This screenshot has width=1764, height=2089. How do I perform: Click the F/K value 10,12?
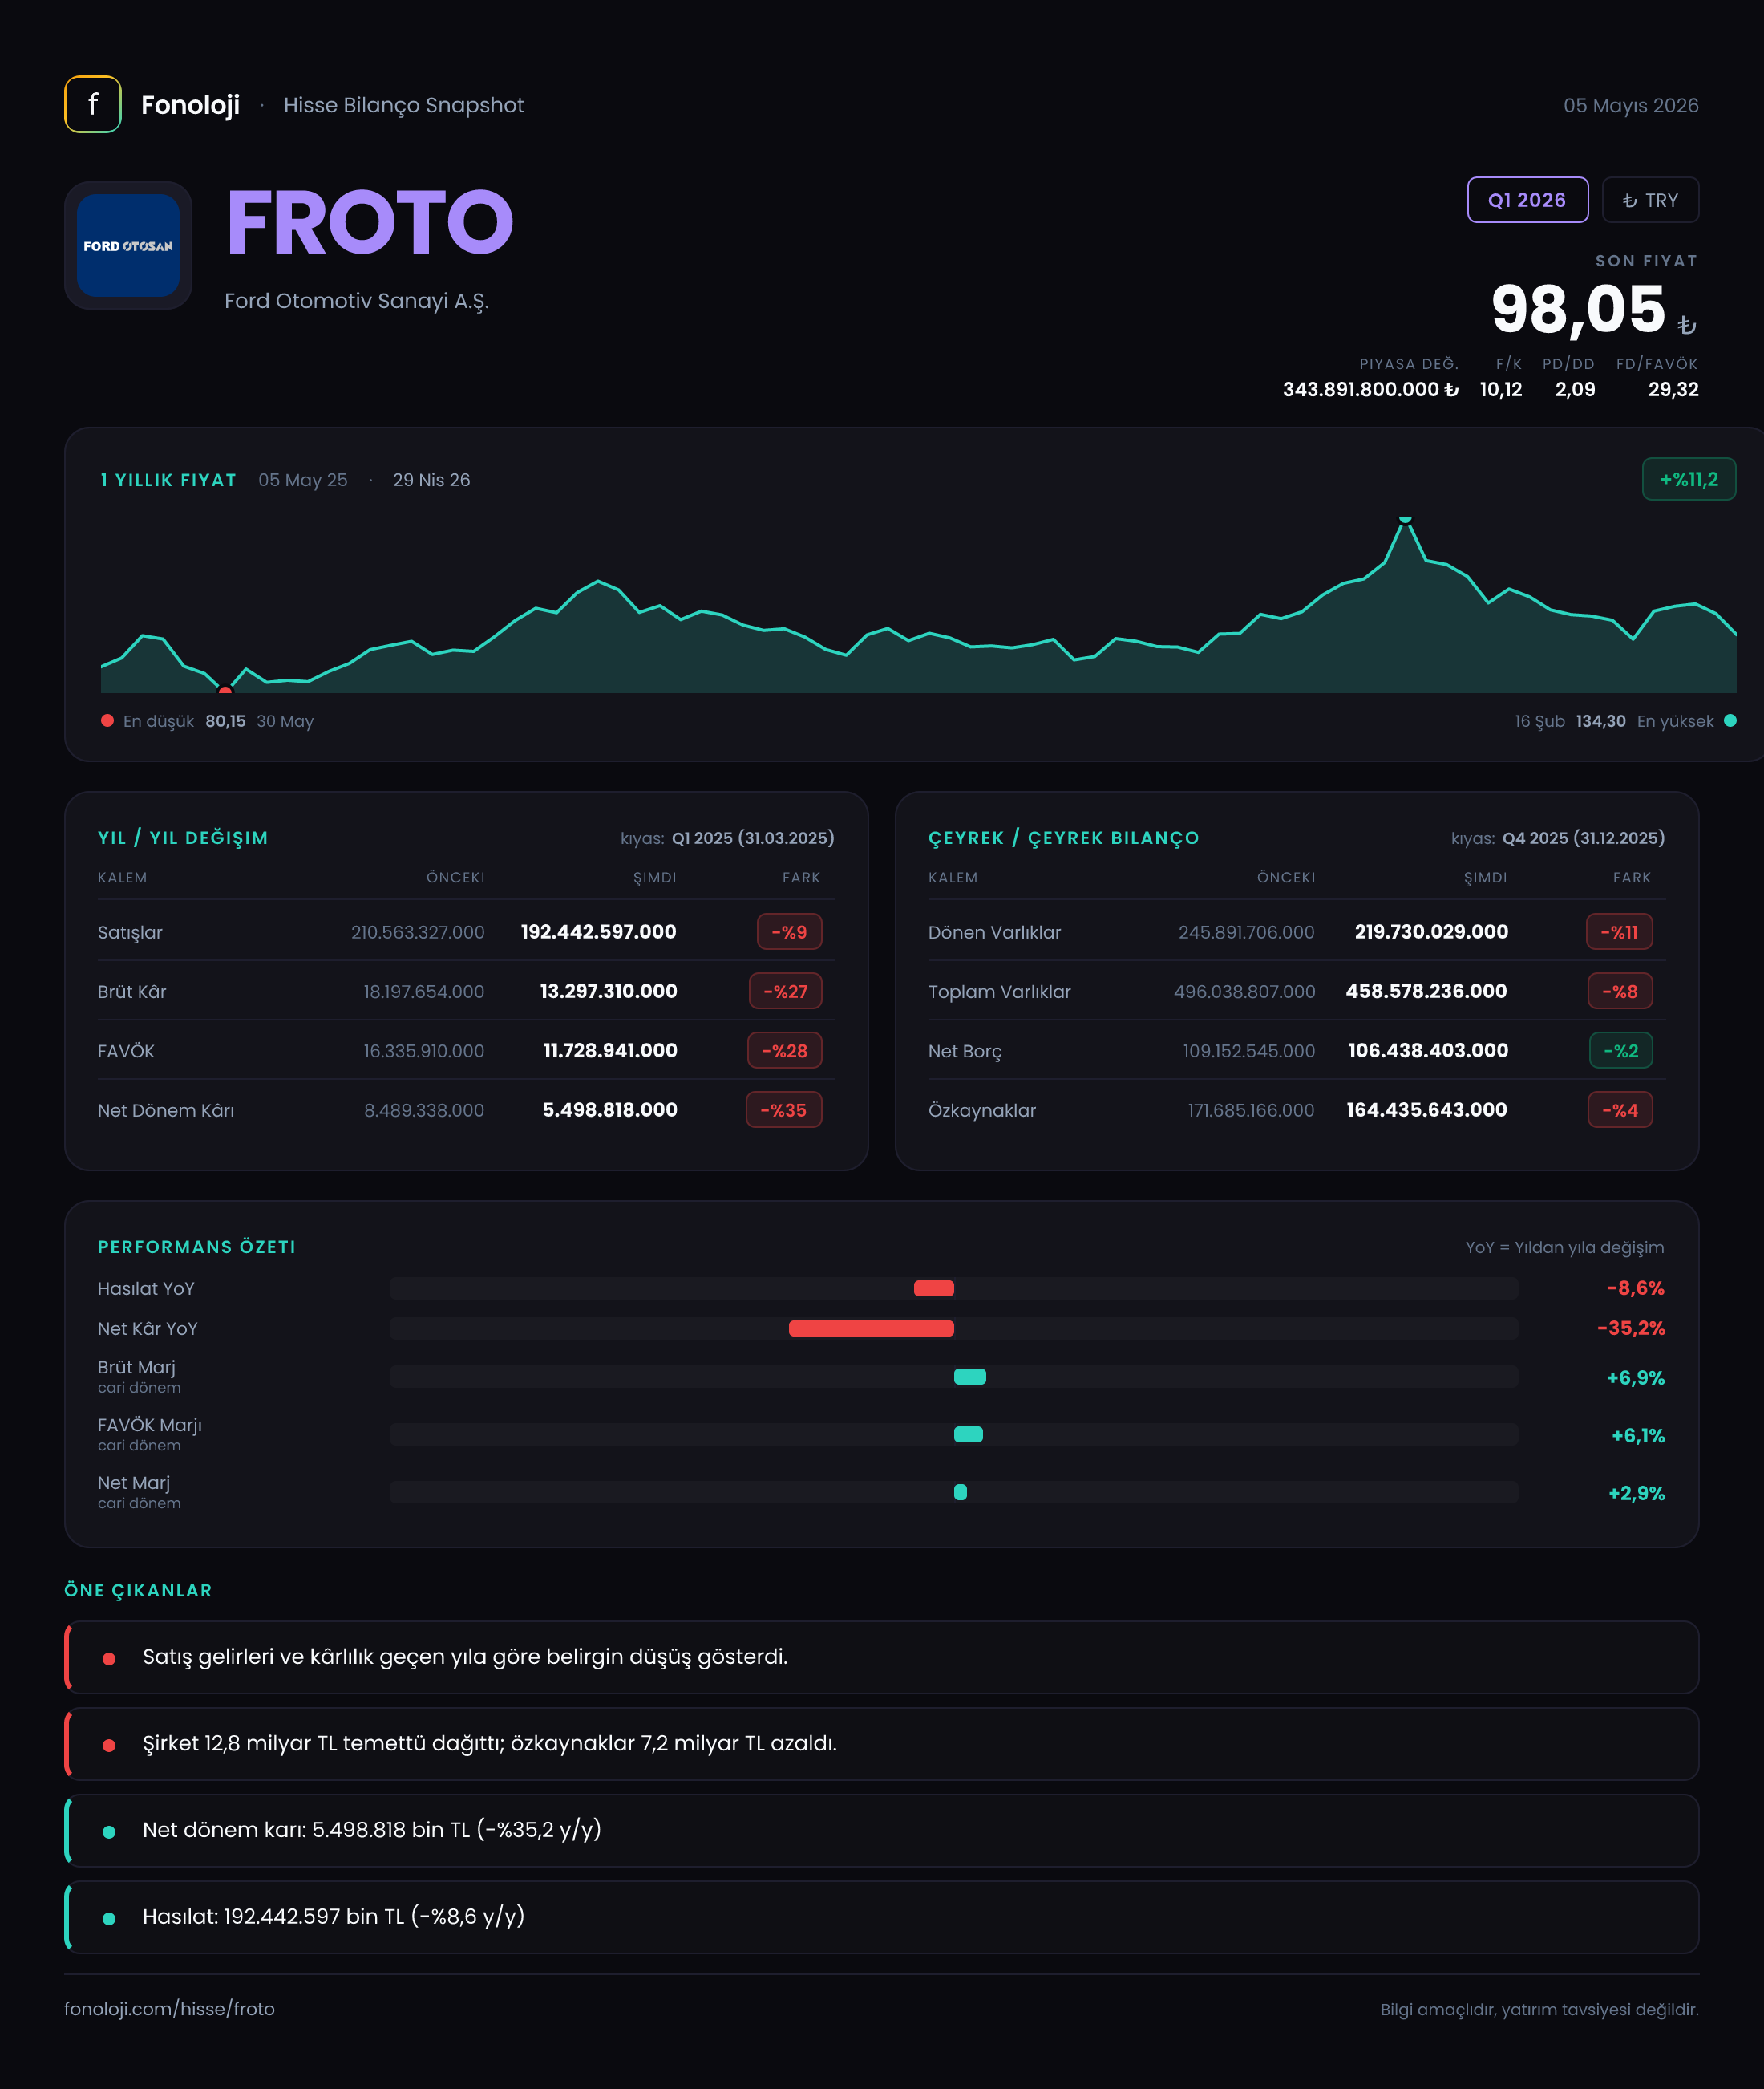[x=1501, y=389]
